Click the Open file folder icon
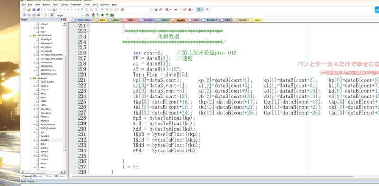This screenshot has height=186, width=379. click(x=29, y=9)
